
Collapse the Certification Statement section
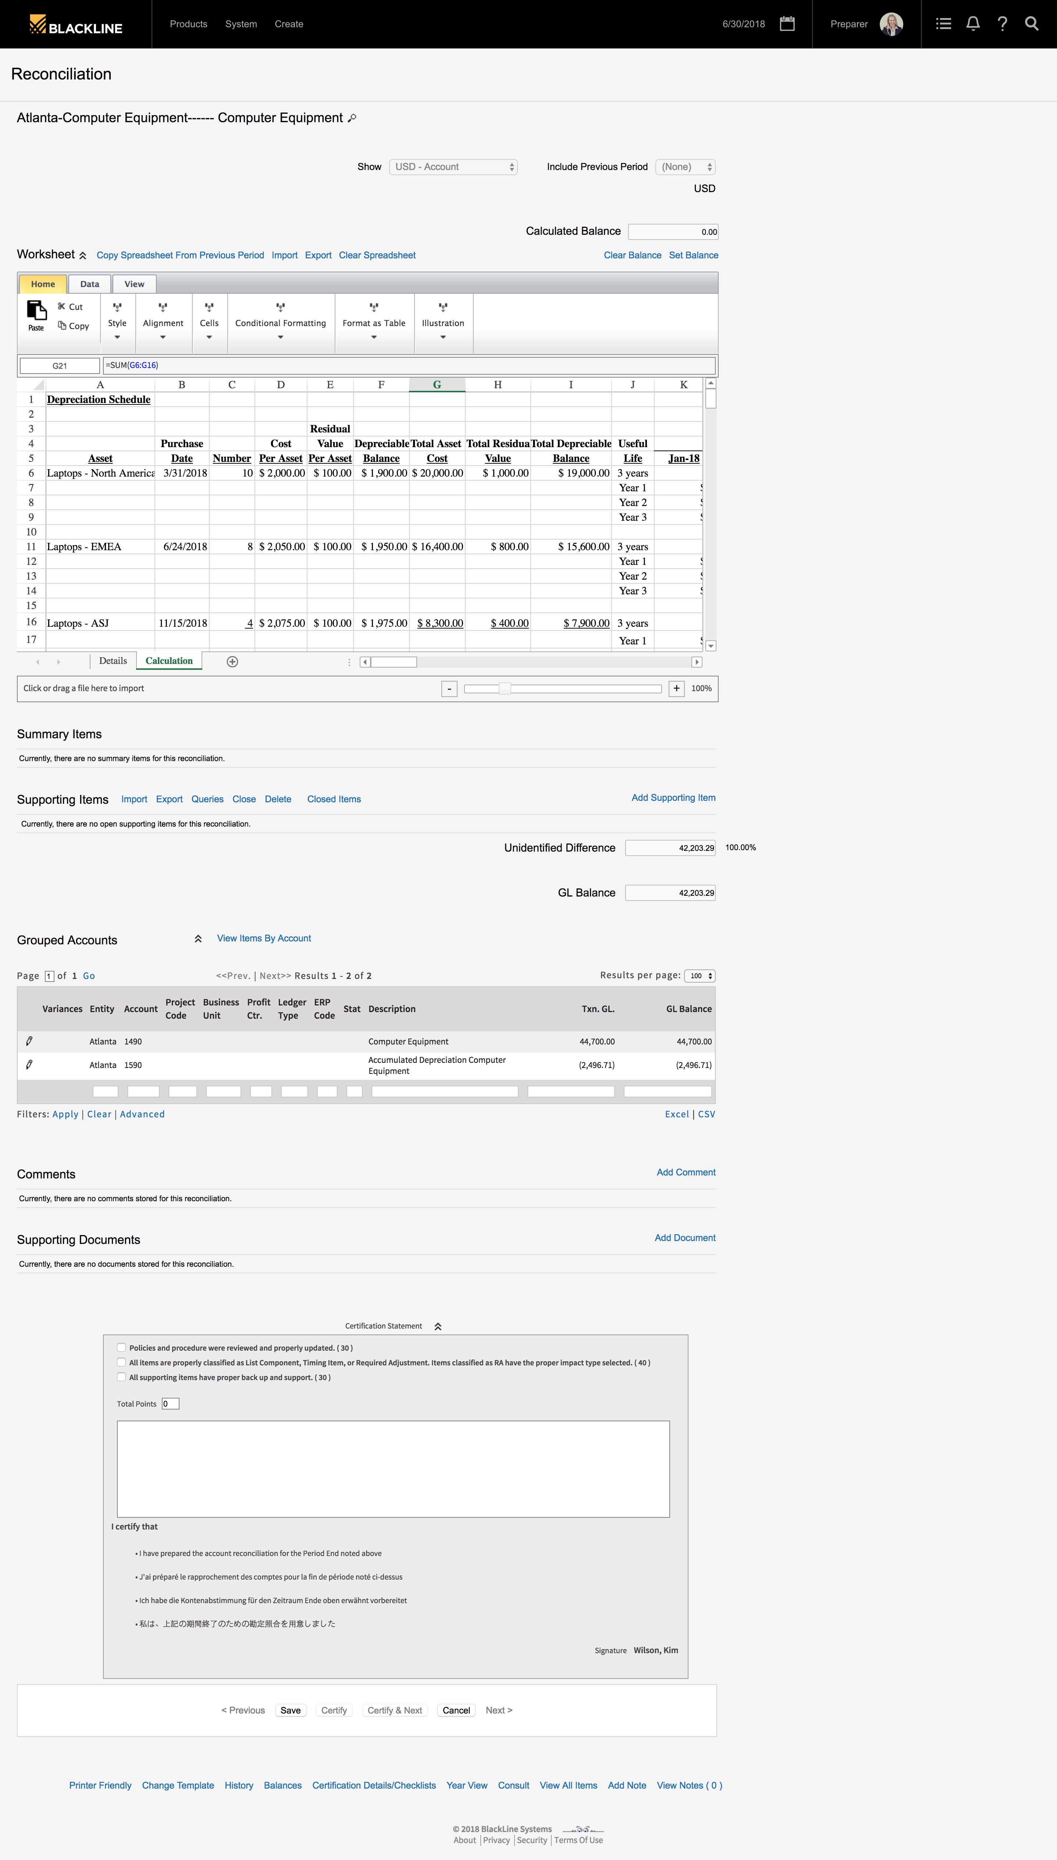(x=438, y=1326)
